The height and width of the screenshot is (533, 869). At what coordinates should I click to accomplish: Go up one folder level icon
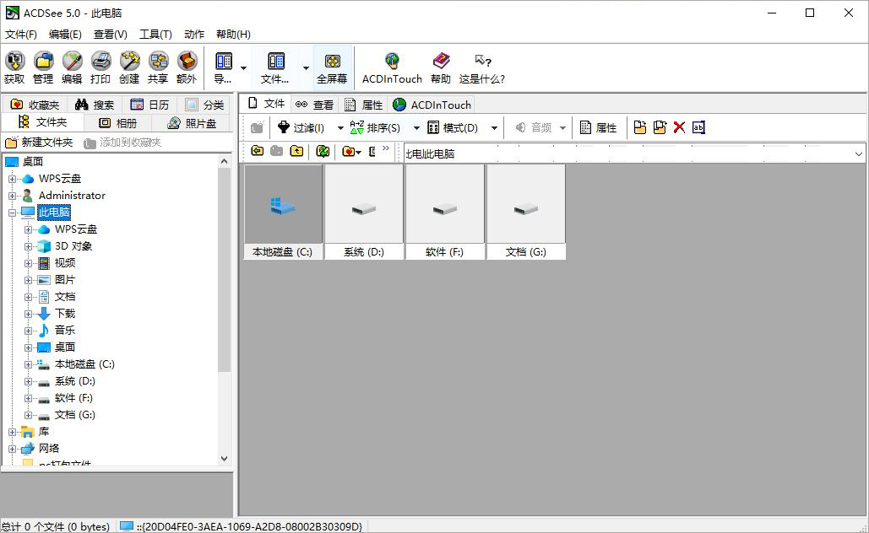tap(297, 151)
